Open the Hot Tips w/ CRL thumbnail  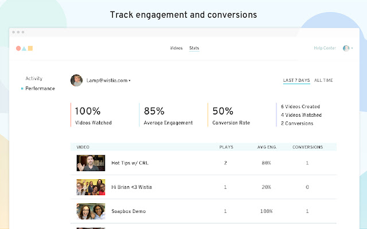pos(91,163)
